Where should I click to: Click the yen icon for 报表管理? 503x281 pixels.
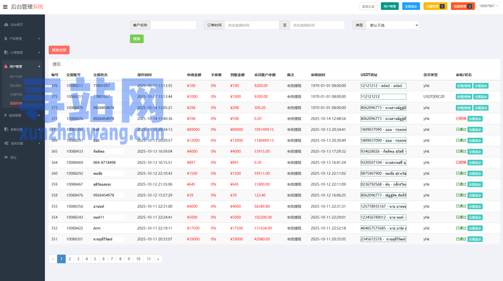[6, 115]
